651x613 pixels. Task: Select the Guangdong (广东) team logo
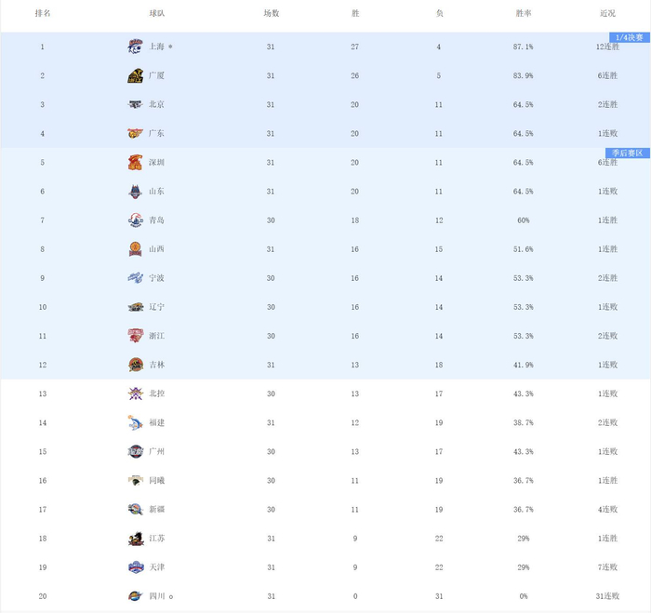pyautogui.click(x=136, y=133)
